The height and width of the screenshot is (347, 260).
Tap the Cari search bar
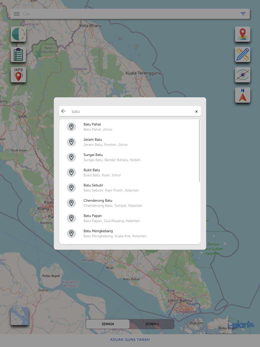coord(130,14)
